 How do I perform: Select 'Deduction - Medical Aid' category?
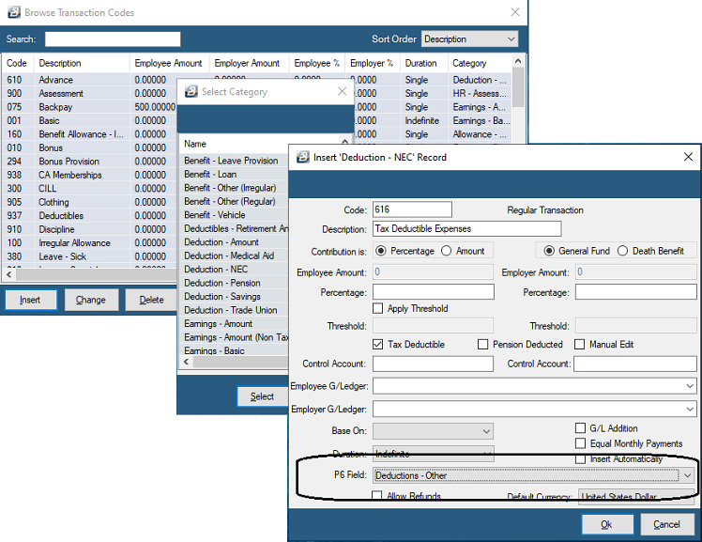tap(234, 256)
